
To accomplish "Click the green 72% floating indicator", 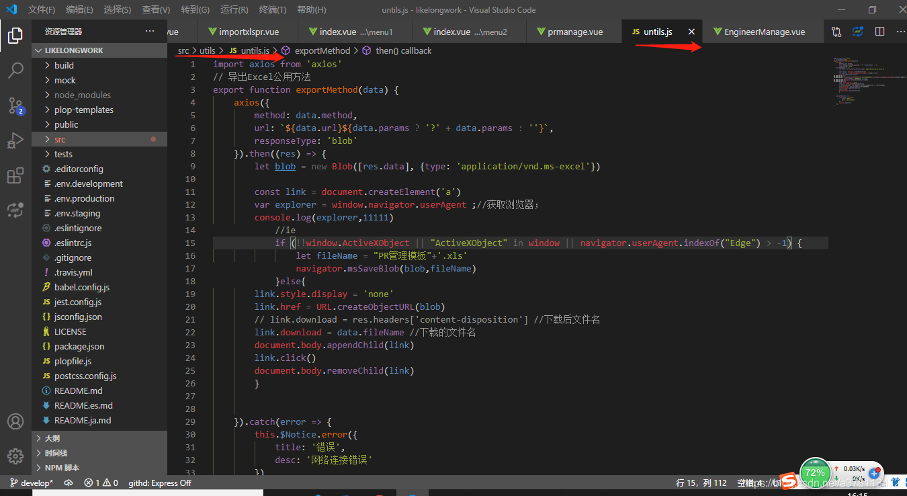I will tap(815, 472).
